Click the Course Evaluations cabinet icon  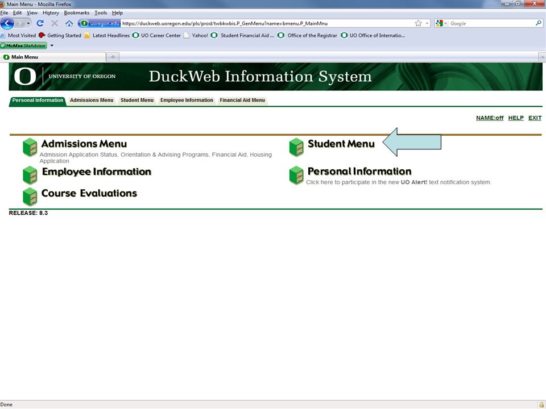click(x=30, y=197)
